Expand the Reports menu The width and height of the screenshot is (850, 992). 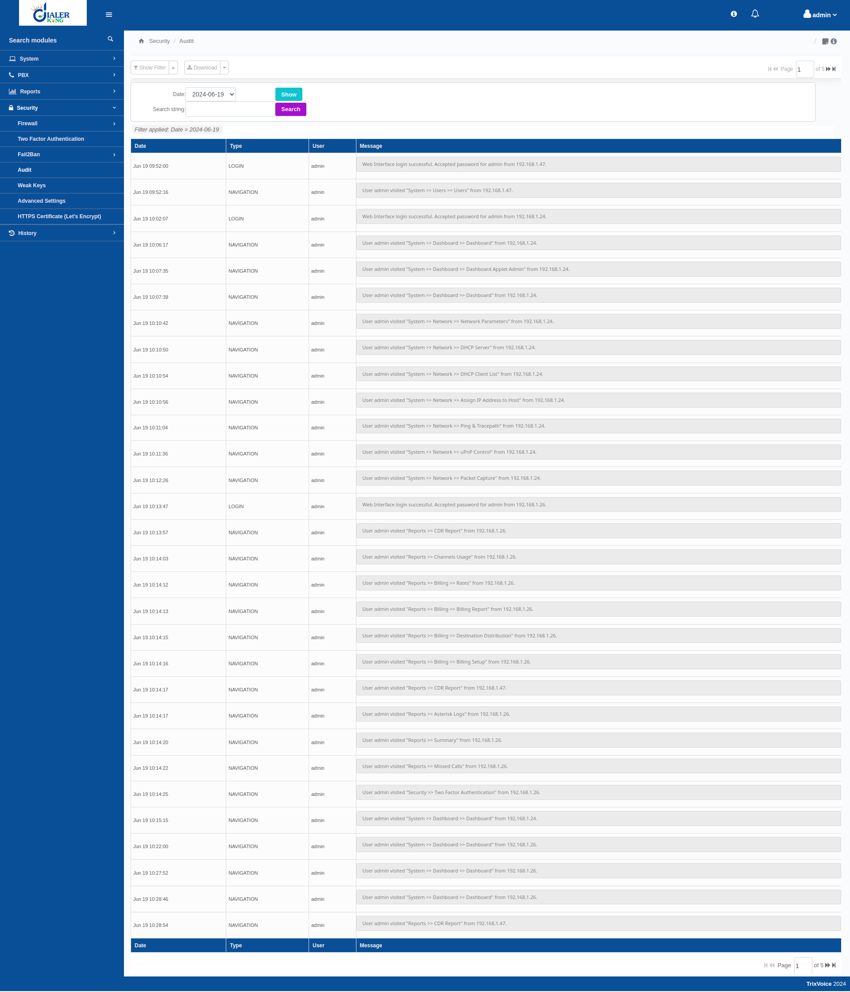pyautogui.click(x=62, y=92)
